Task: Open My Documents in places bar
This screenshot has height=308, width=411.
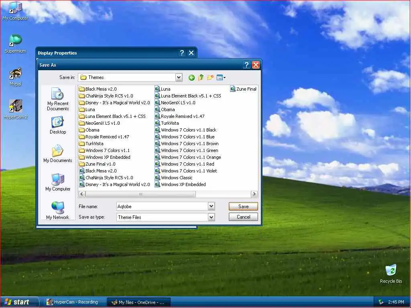Action: [x=58, y=154]
